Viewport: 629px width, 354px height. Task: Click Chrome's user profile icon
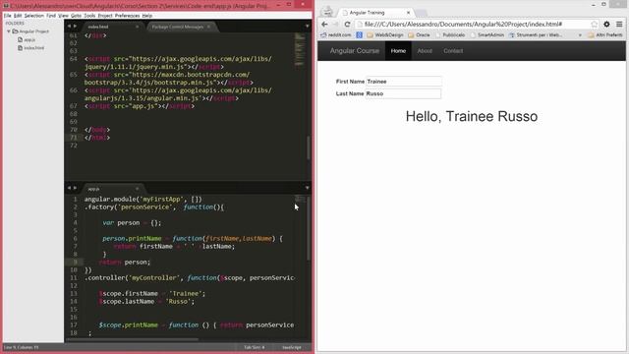327,11
